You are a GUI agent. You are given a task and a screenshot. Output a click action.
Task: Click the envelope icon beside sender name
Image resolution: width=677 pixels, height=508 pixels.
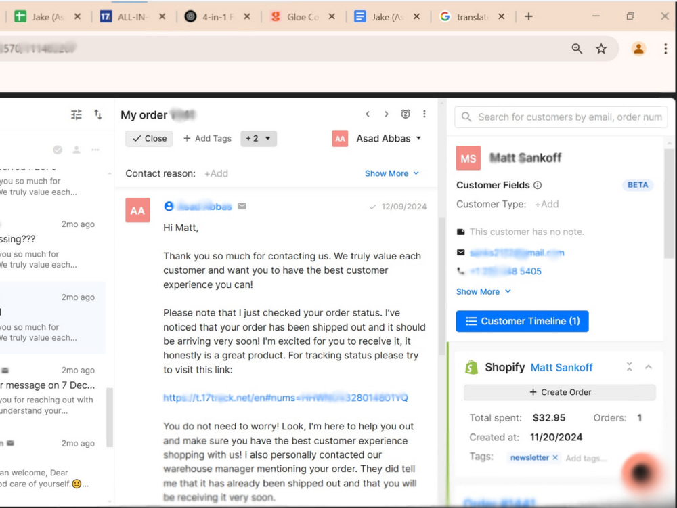pos(242,206)
